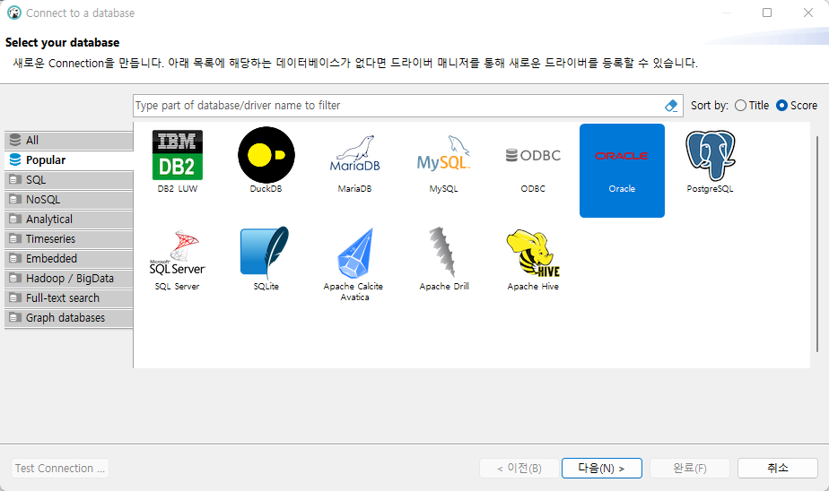Clear the filter with the eraser icon
The height and width of the screenshot is (491, 829).
(x=671, y=106)
